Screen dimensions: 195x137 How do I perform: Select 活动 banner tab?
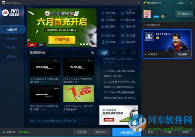tap(41, 45)
